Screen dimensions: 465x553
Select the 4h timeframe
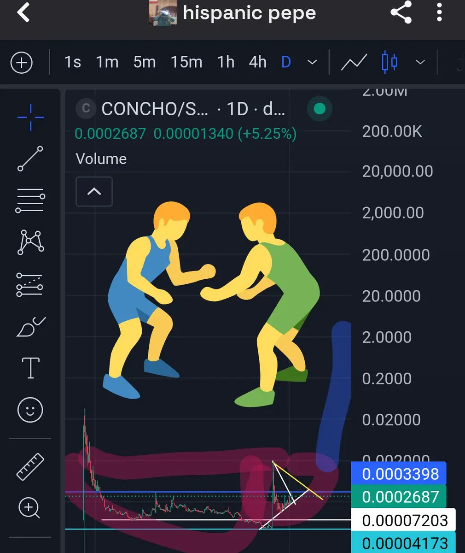pos(257,62)
